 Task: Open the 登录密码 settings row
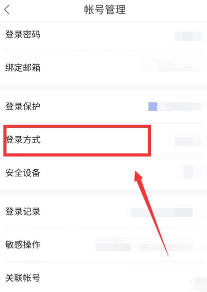click(103, 35)
